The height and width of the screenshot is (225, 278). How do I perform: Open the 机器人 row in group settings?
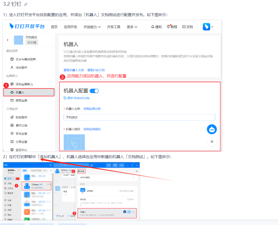[x=107, y=213]
